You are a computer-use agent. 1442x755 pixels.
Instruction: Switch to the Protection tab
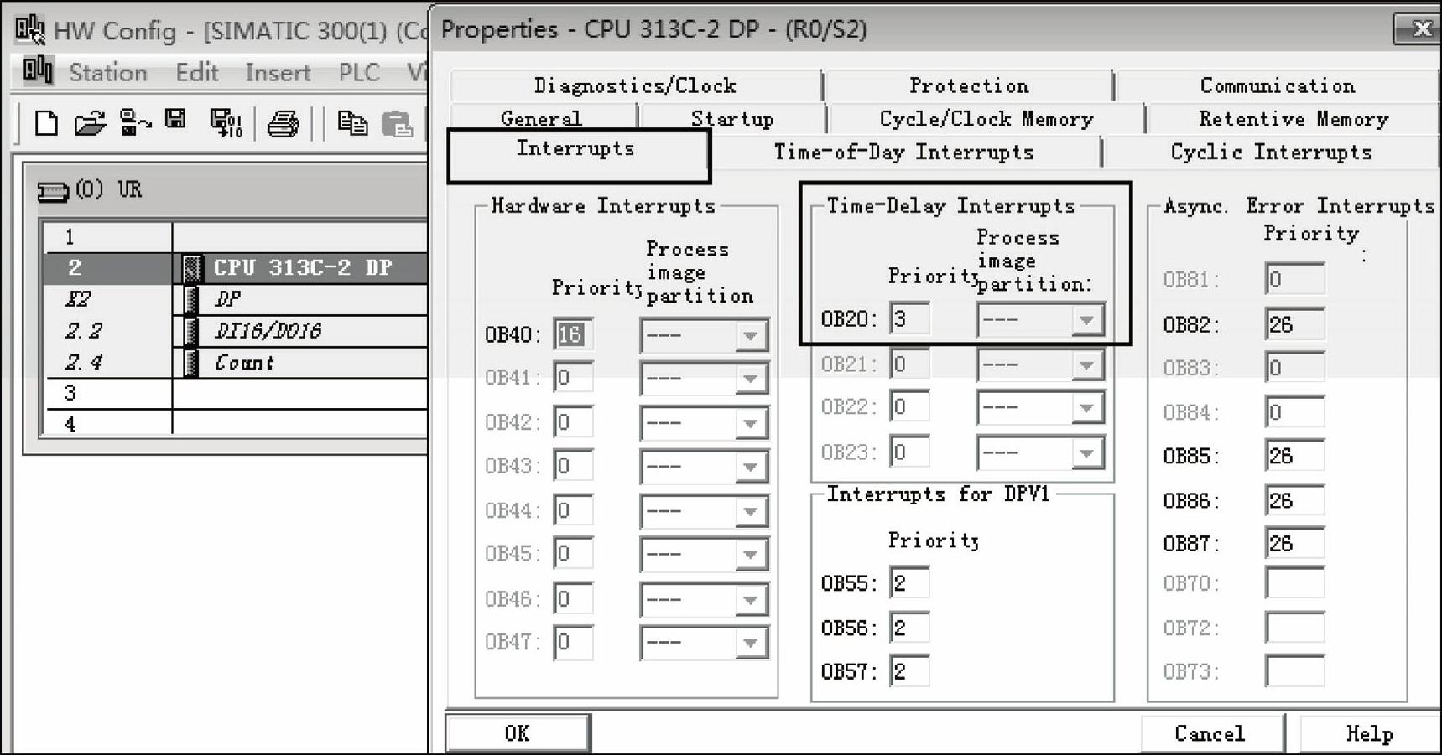pyautogui.click(x=969, y=85)
